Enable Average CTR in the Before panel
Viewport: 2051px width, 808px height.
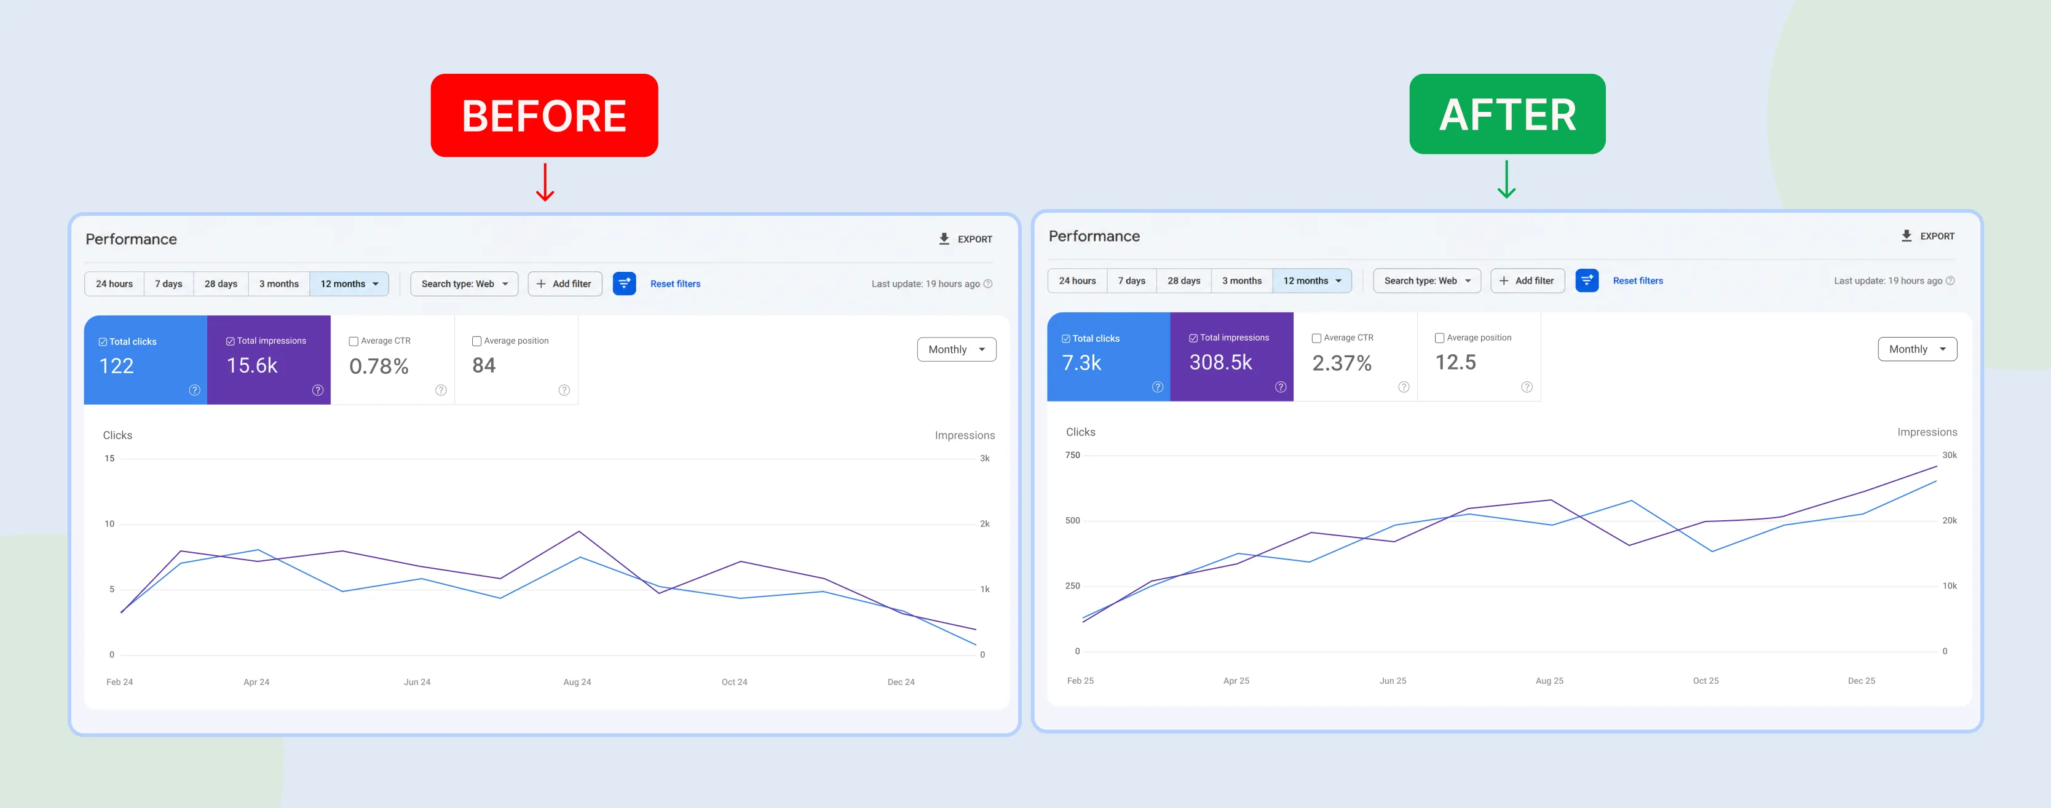click(354, 341)
